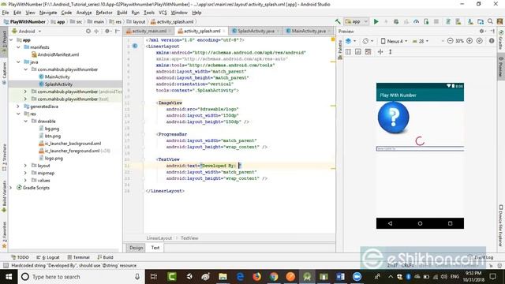Open Project Structure icon in toolbar
This screenshot has width=505, height=284.
(481, 21)
